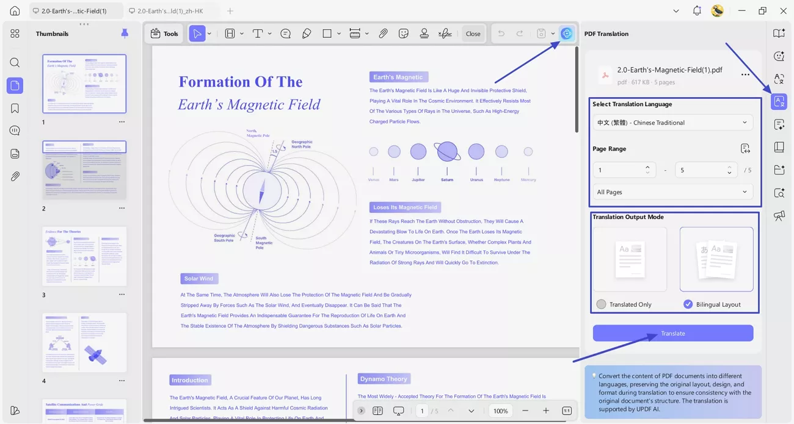This screenshot has height=424, width=794.
Task: Open notification bell in title bar
Action: (697, 11)
